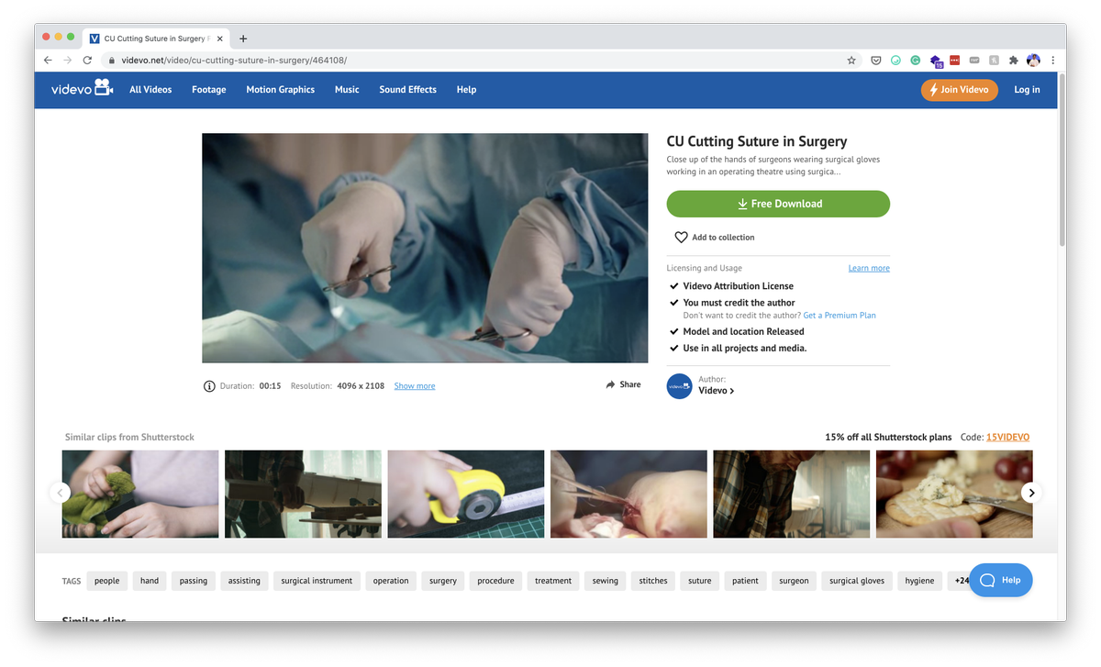Open the Grammarly extension

(916, 61)
